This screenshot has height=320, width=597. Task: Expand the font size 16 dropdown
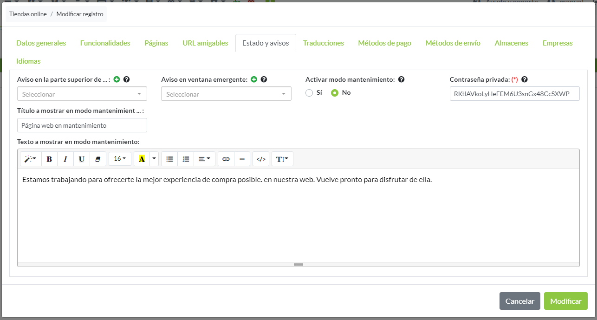coord(120,159)
